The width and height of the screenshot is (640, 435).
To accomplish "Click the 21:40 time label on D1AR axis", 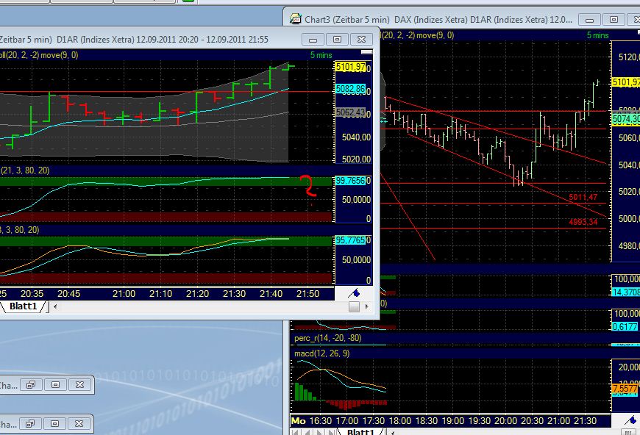I will pos(271,293).
